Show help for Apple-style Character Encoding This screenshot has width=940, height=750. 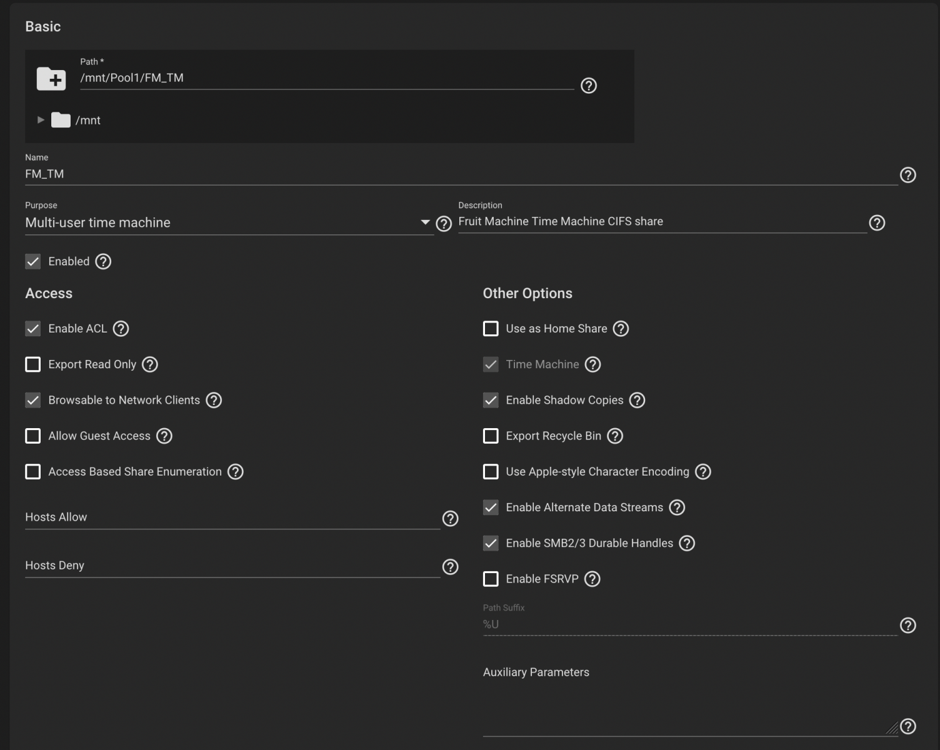point(703,472)
